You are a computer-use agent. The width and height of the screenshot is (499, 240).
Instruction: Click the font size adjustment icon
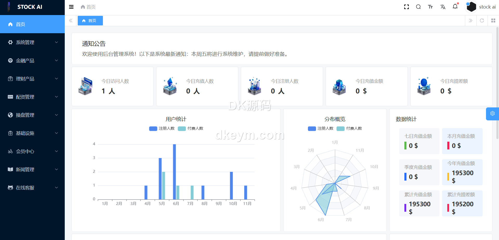pyautogui.click(x=430, y=7)
